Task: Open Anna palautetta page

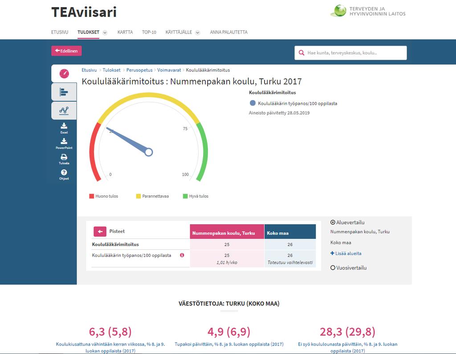Action: click(228, 32)
